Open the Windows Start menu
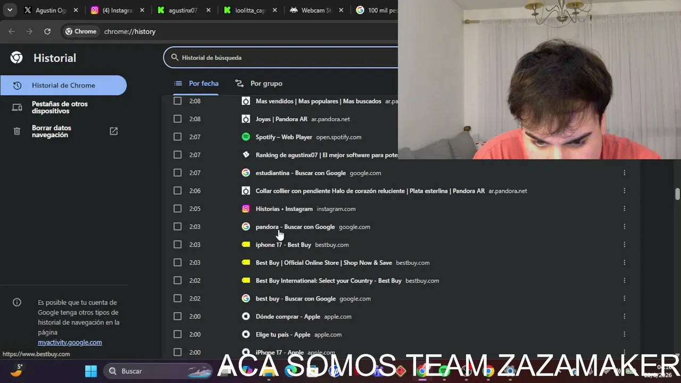 (x=91, y=371)
